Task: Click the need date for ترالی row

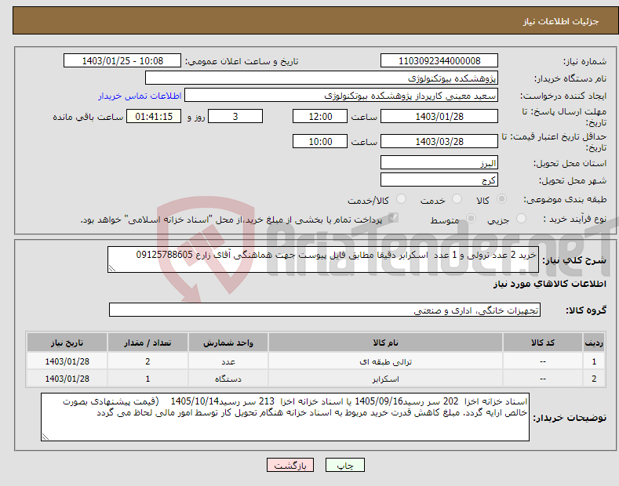Action: [x=67, y=361]
